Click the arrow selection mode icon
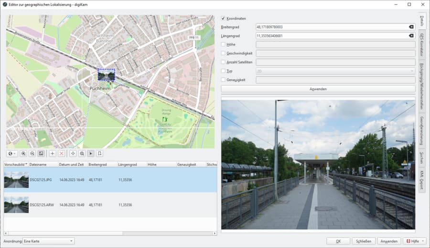The width and height of the screenshot is (430, 248). 91,154
